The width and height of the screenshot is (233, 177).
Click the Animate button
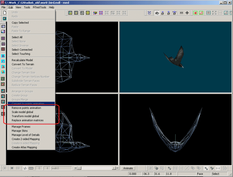coord(128,168)
